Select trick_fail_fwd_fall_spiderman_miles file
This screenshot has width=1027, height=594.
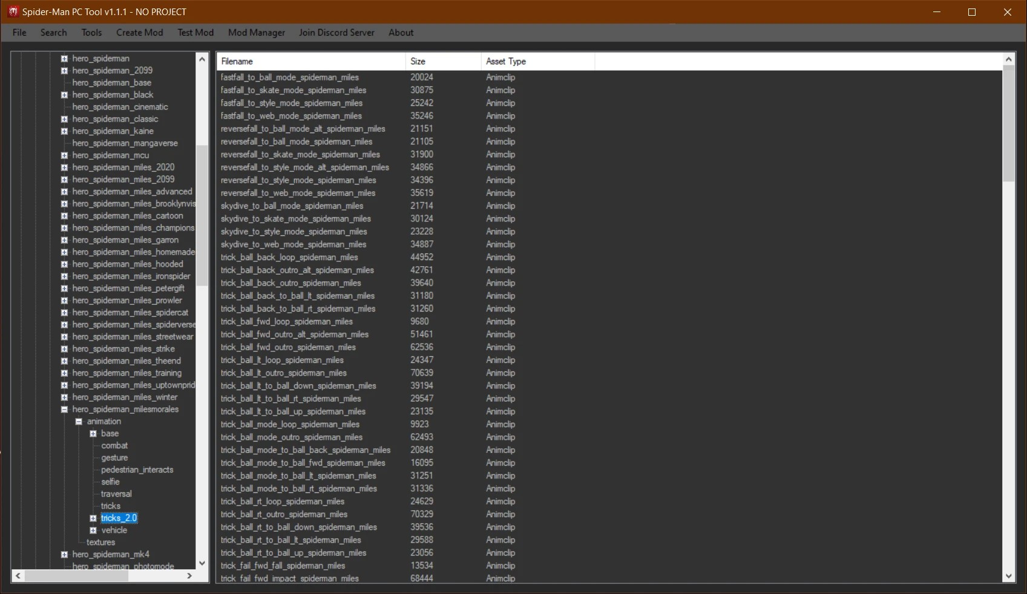[x=283, y=566]
